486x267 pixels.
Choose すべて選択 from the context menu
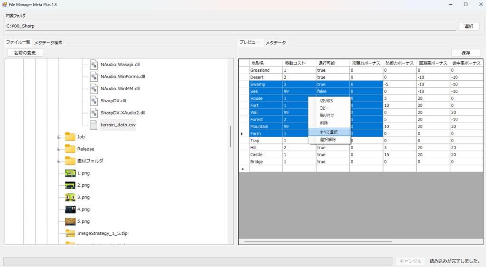click(329, 132)
